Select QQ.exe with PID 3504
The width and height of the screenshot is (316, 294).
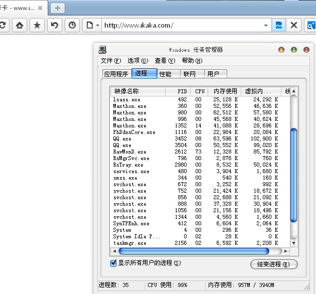[x=200, y=145]
